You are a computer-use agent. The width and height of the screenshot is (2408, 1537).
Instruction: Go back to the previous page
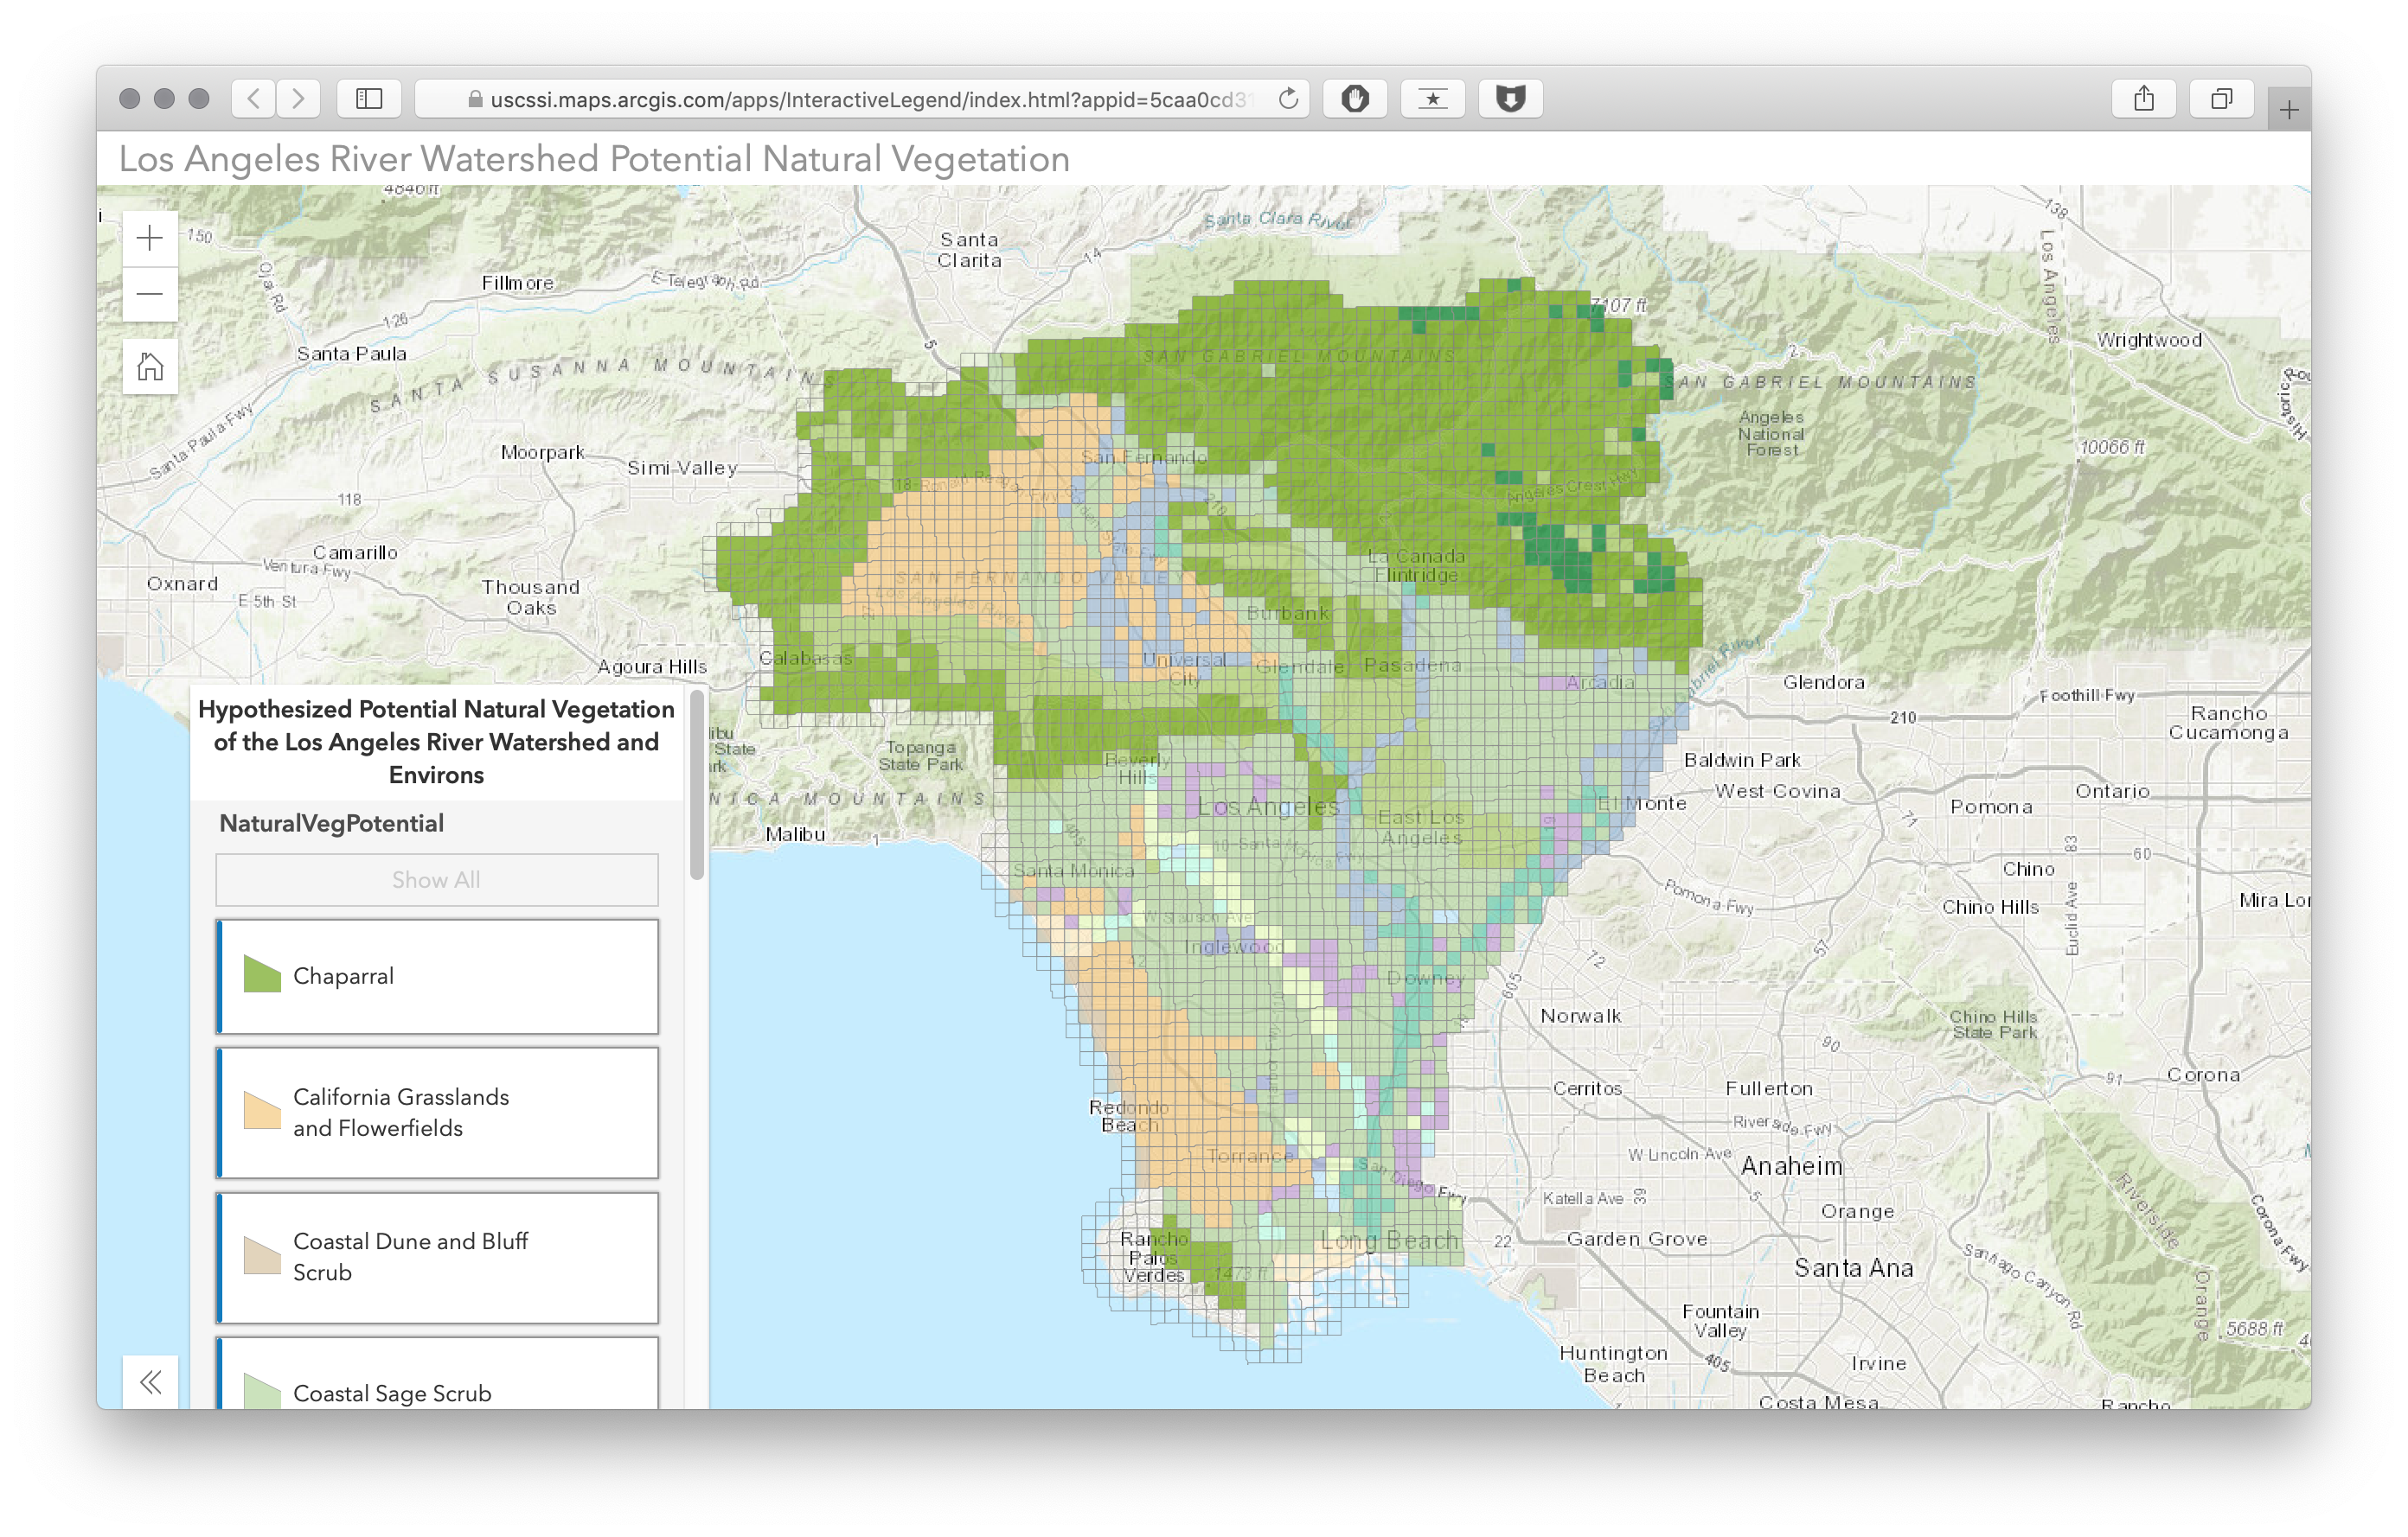(x=254, y=98)
